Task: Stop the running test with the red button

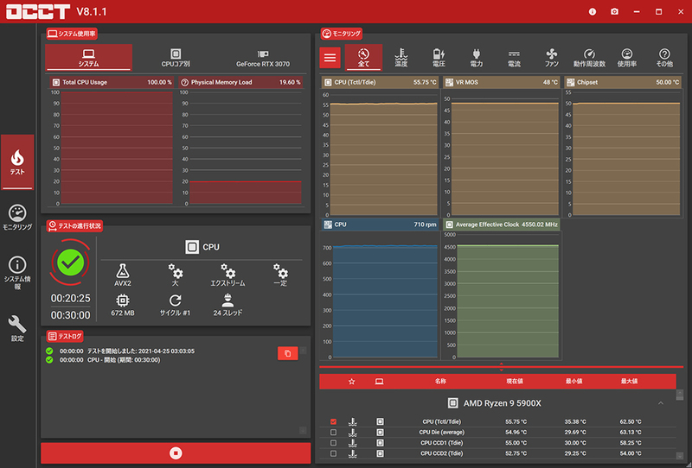Action: pyautogui.click(x=176, y=453)
